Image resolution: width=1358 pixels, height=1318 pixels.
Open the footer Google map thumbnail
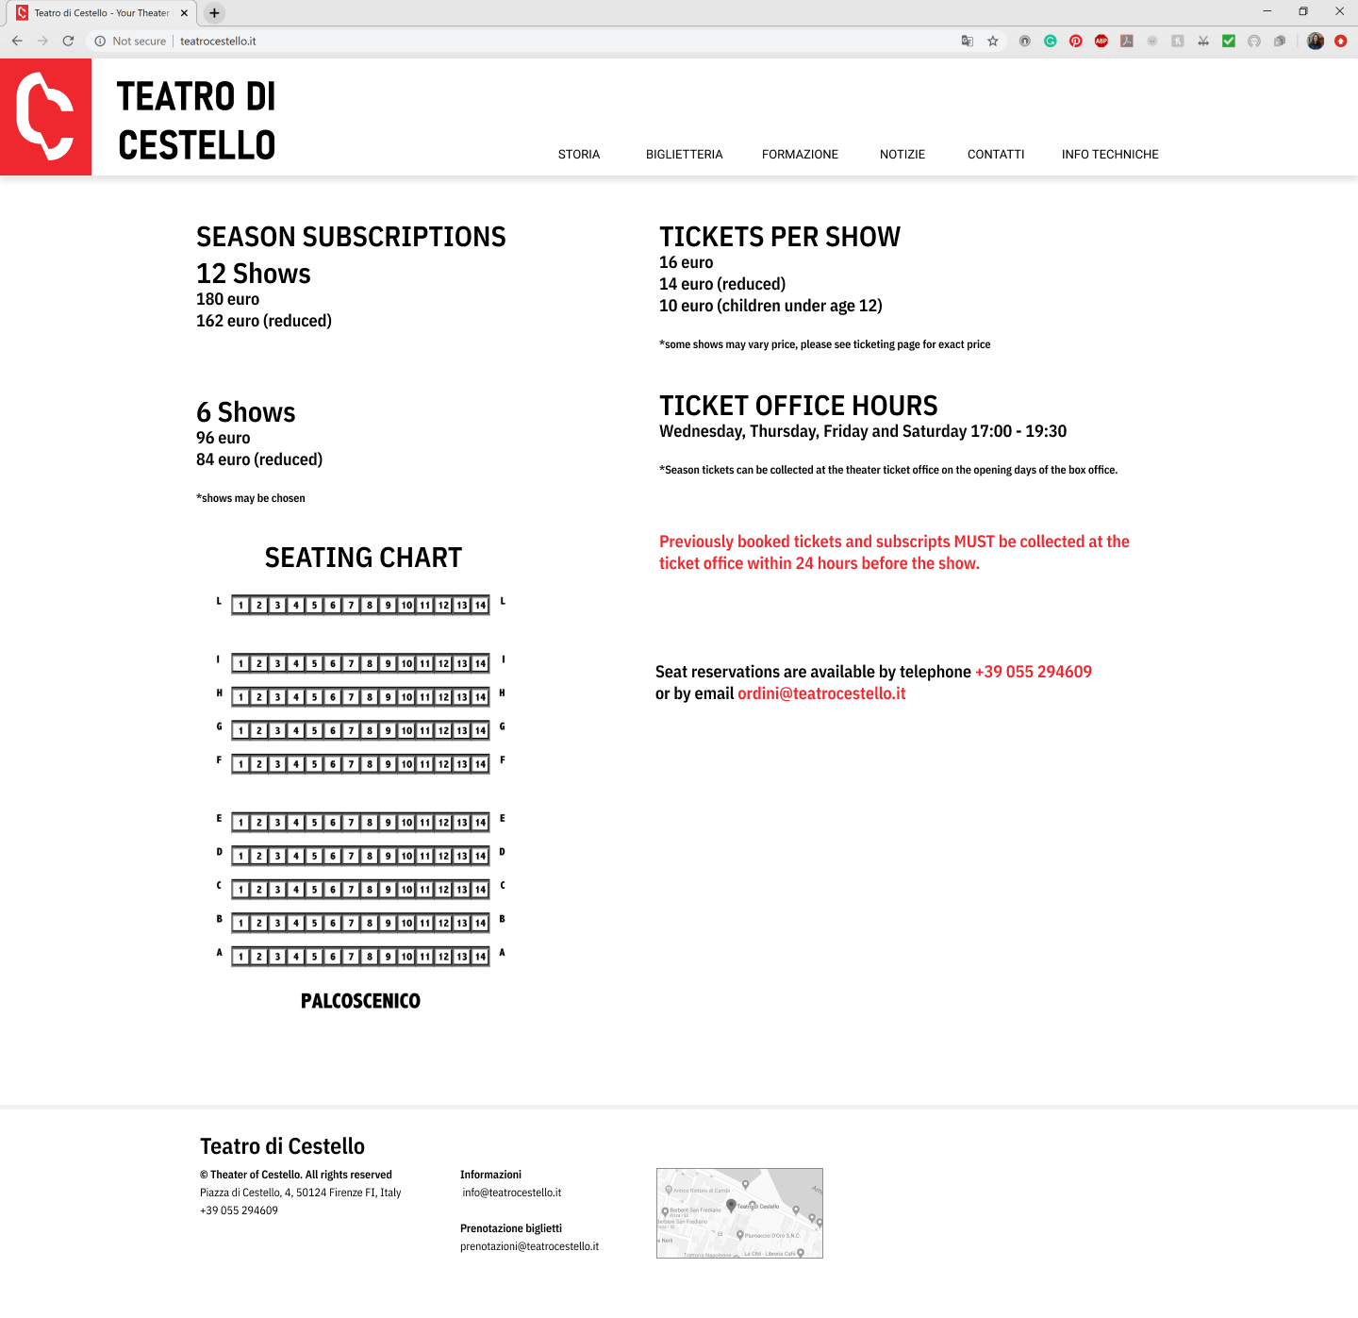point(739,1213)
